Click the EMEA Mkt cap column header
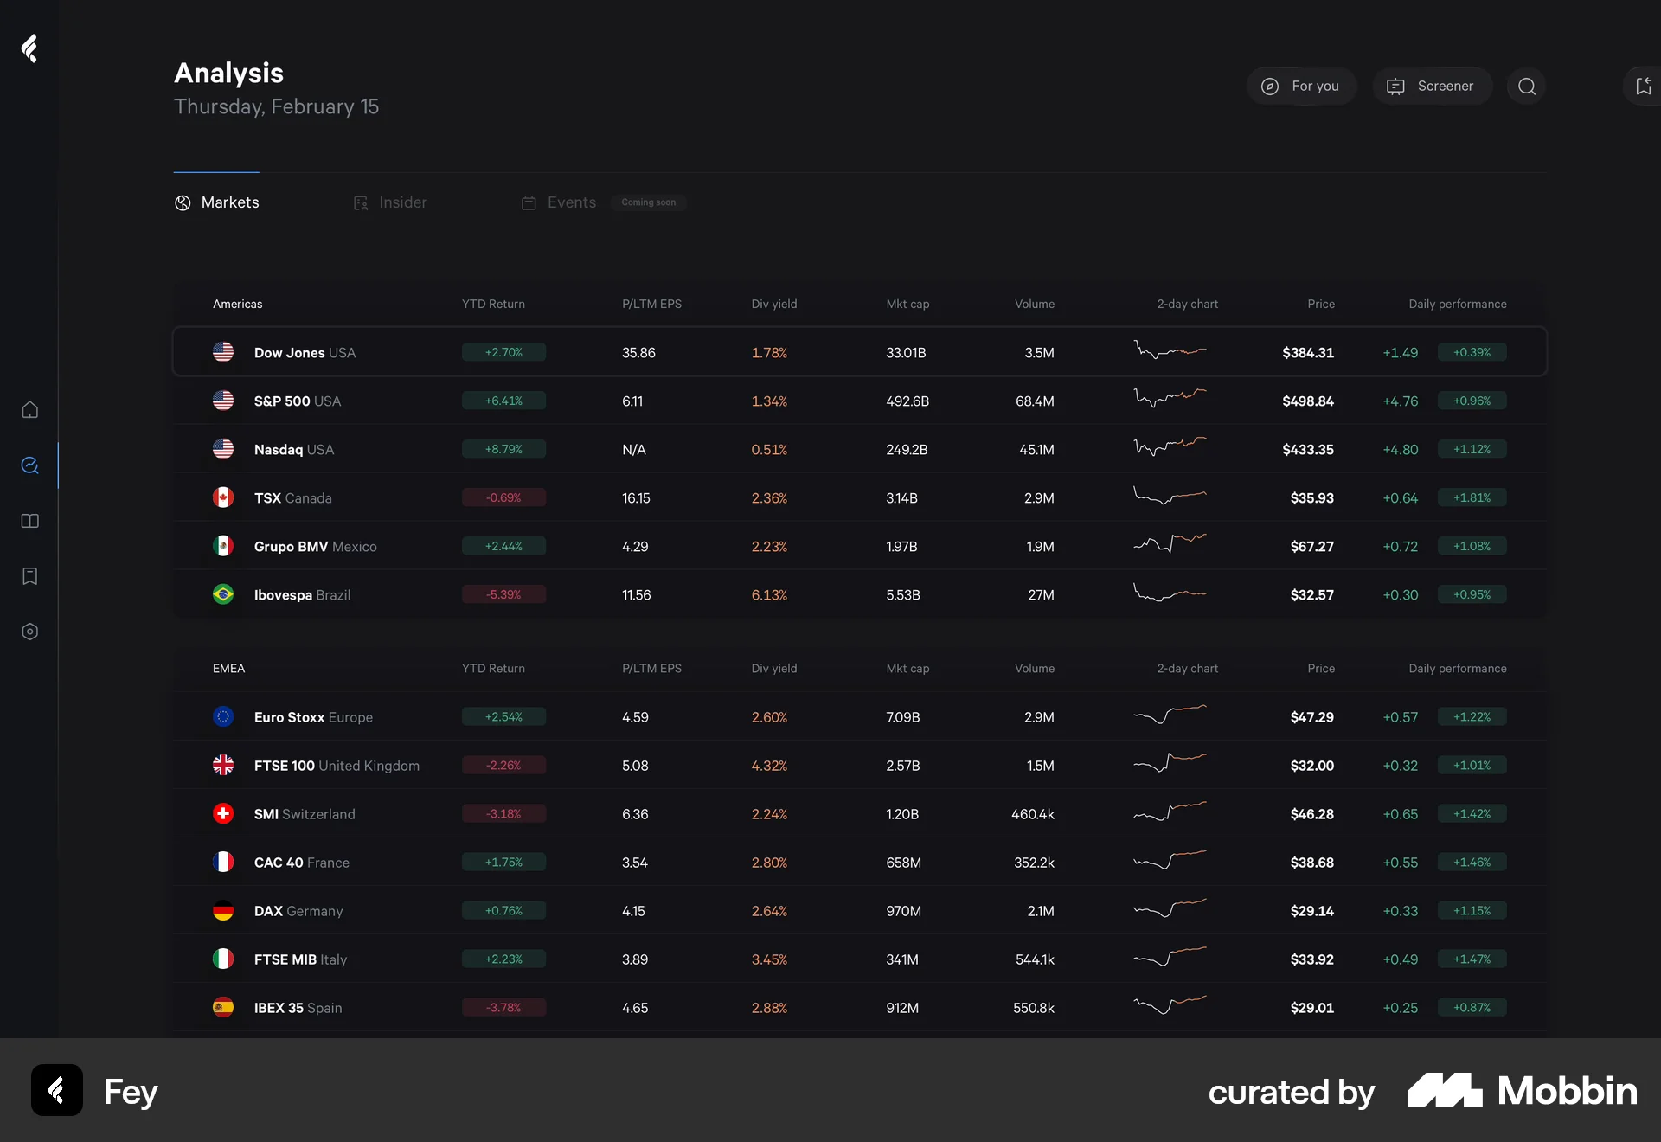 point(907,669)
